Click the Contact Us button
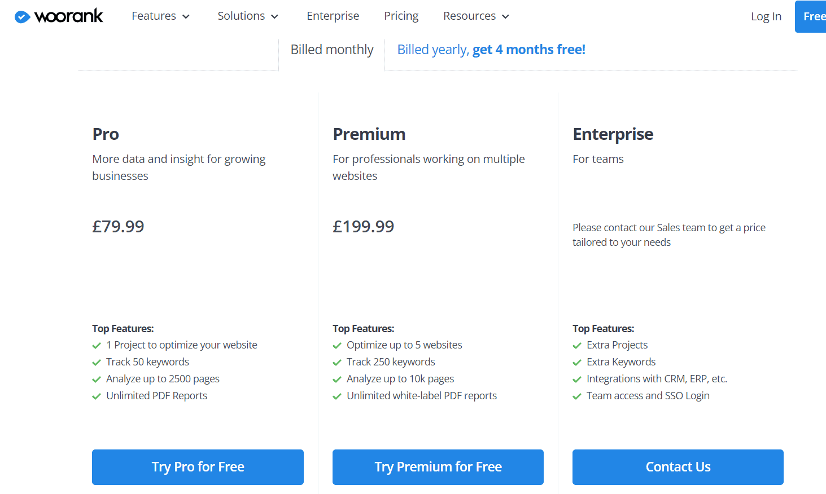 [678, 467]
